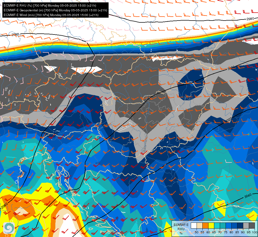258x237 pixels.
Task: Select the ECMWF-E RHU 700 hPa title line
Action: tap(50, 6)
